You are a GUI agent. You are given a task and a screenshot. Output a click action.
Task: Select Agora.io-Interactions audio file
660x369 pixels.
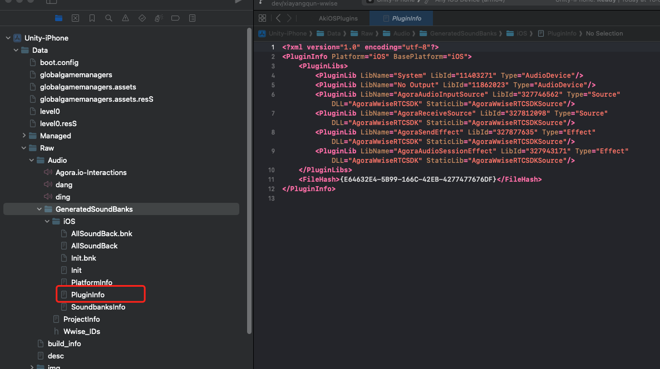pyautogui.click(x=91, y=172)
